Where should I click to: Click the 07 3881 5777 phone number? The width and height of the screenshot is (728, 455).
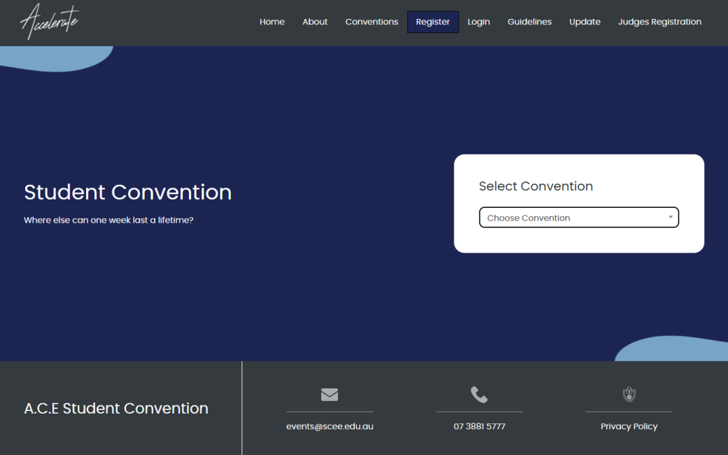point(479,426)
